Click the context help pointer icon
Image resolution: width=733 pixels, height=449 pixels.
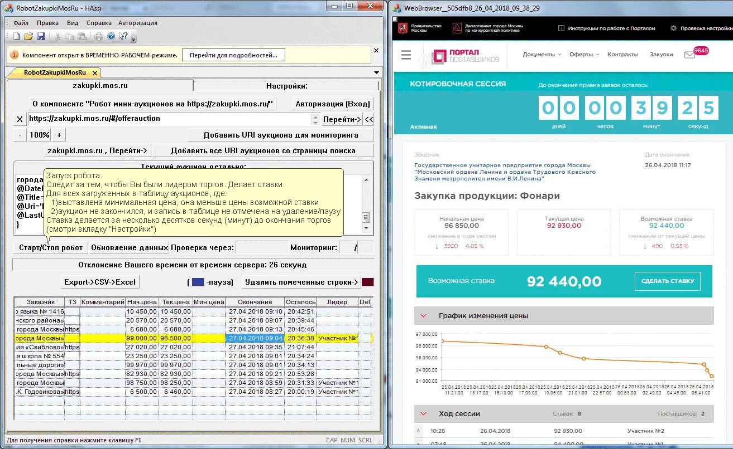coord(123,37)
